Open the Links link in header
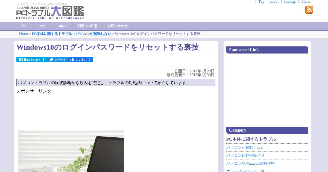The width and height of the screenshot is (328, 172). point(306,2)
